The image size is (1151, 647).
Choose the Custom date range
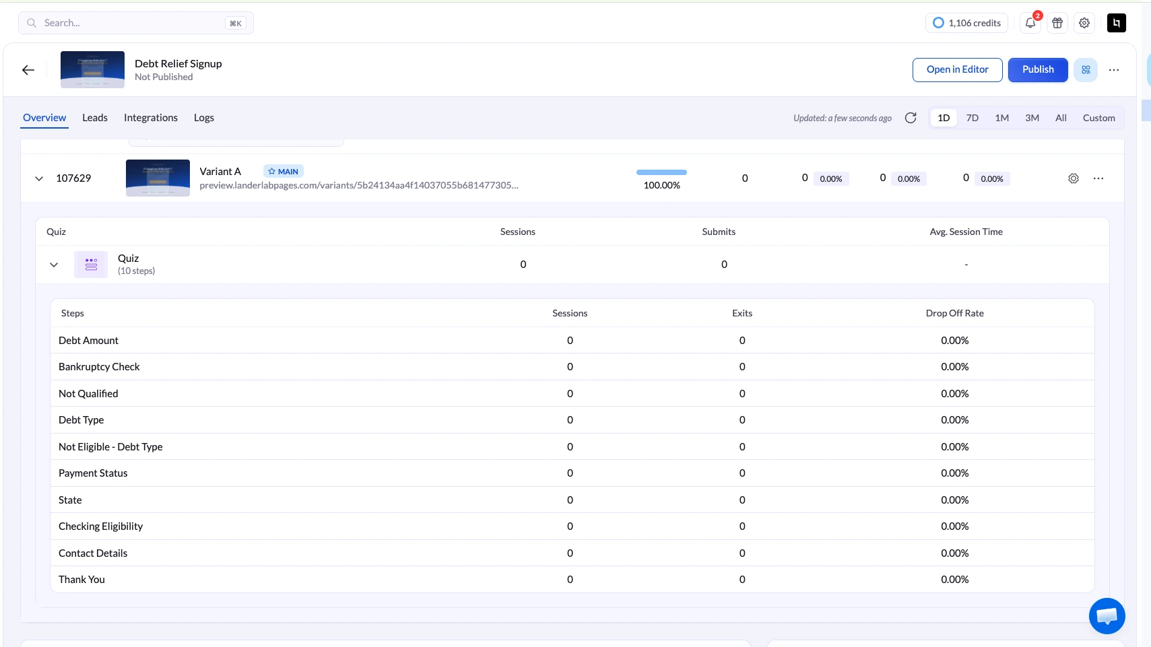point(1099,118)
